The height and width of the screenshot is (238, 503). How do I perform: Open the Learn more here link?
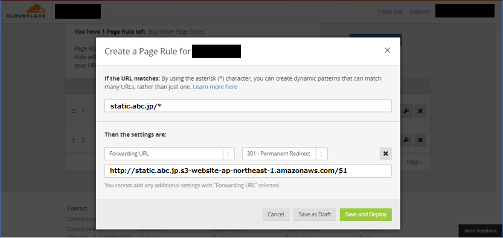click(215, 87)
